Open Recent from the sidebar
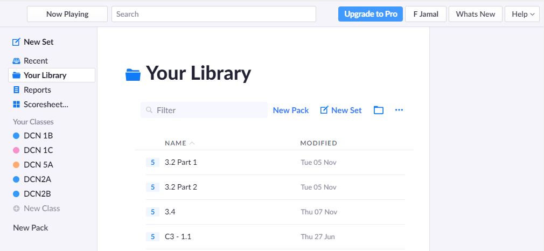This screenshot has width=544, height=251. [x=36, y=61]
